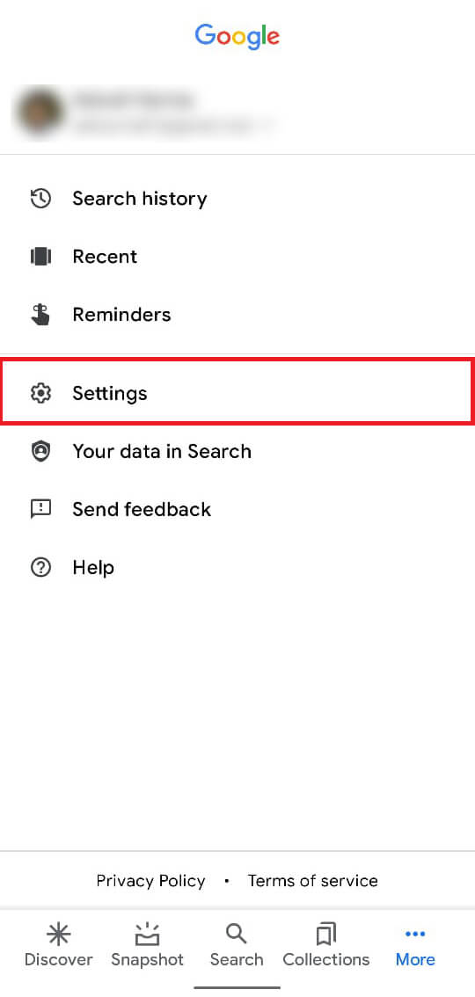Open the Privacy Policy link
Image resolution: width=475 pixels, height=997 pixels.
click(150, 881)
